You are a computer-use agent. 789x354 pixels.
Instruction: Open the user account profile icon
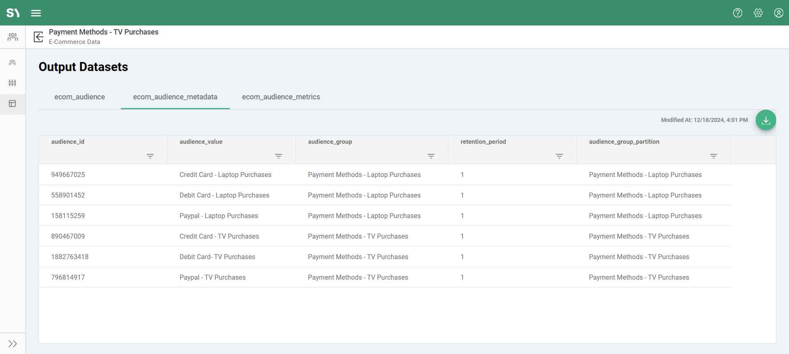pyautogui.click(x=779, y=13)
